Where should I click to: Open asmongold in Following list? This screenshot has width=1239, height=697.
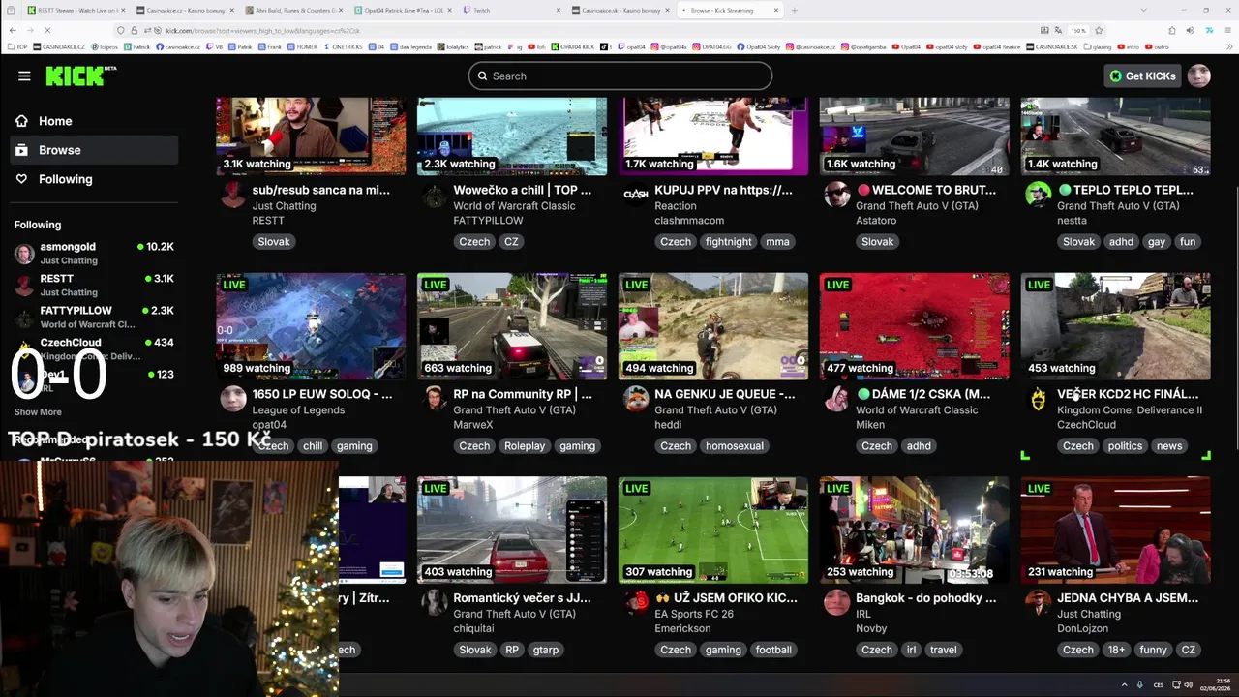(93, 253)
